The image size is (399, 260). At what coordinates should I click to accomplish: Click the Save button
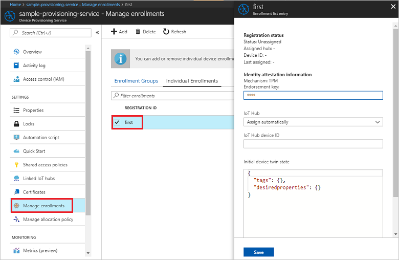(258, 252)
